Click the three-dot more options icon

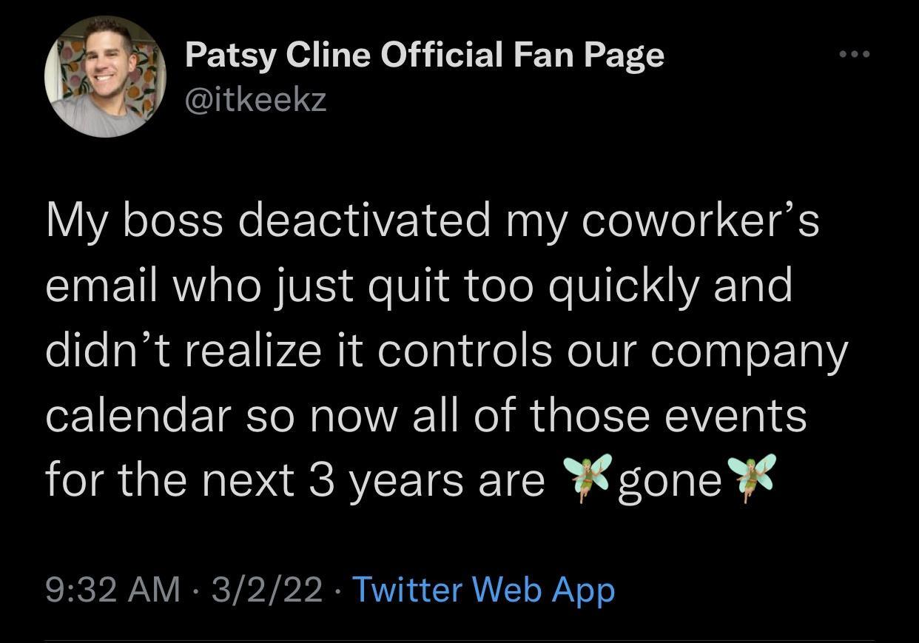point(856,54)
